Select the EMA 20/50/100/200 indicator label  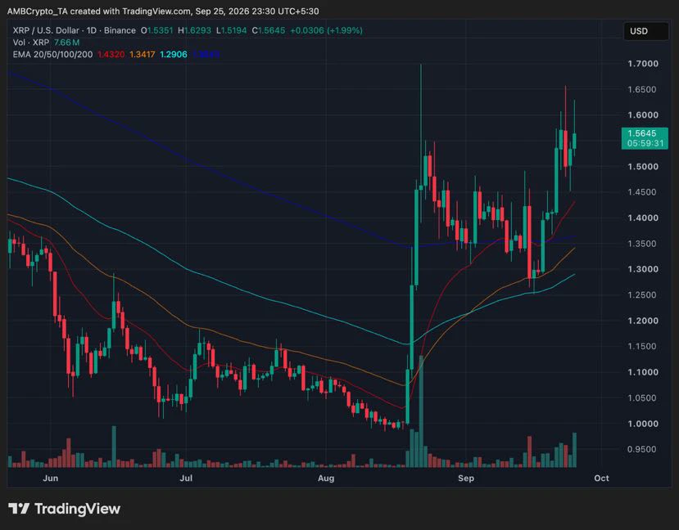[x=52, y=55]
